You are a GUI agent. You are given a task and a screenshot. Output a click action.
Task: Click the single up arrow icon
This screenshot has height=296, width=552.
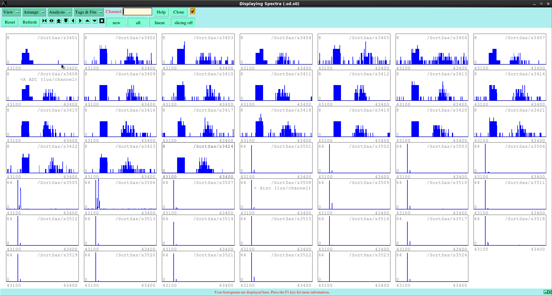pos(87,21)
